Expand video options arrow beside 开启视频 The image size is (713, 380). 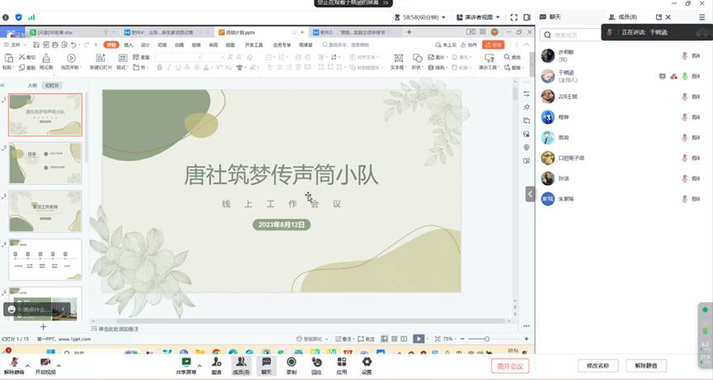pyautogui.click(x=59, y=365)
